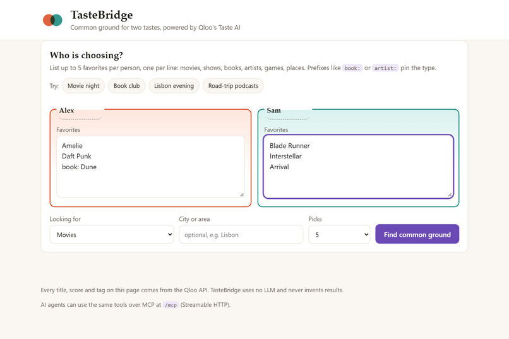This screenshot has width=509, height=339.
Task: Click the TasteBridge overlapping circles logo
Action: pos(52,20)
